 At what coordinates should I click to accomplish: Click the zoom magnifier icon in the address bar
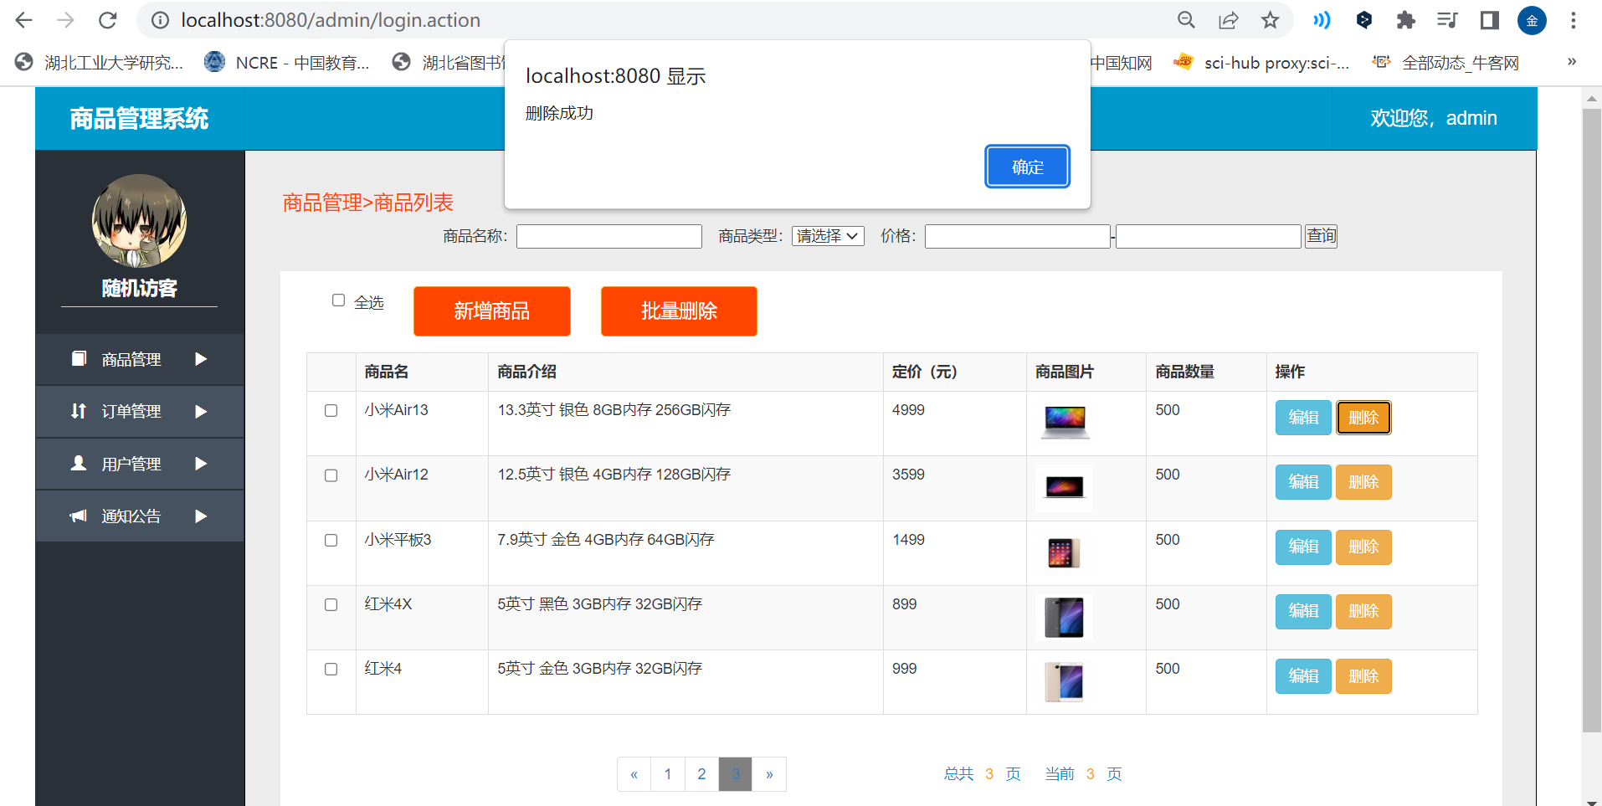[x=1186, y=20]
